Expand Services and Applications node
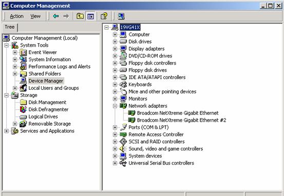 click(7, 131)
